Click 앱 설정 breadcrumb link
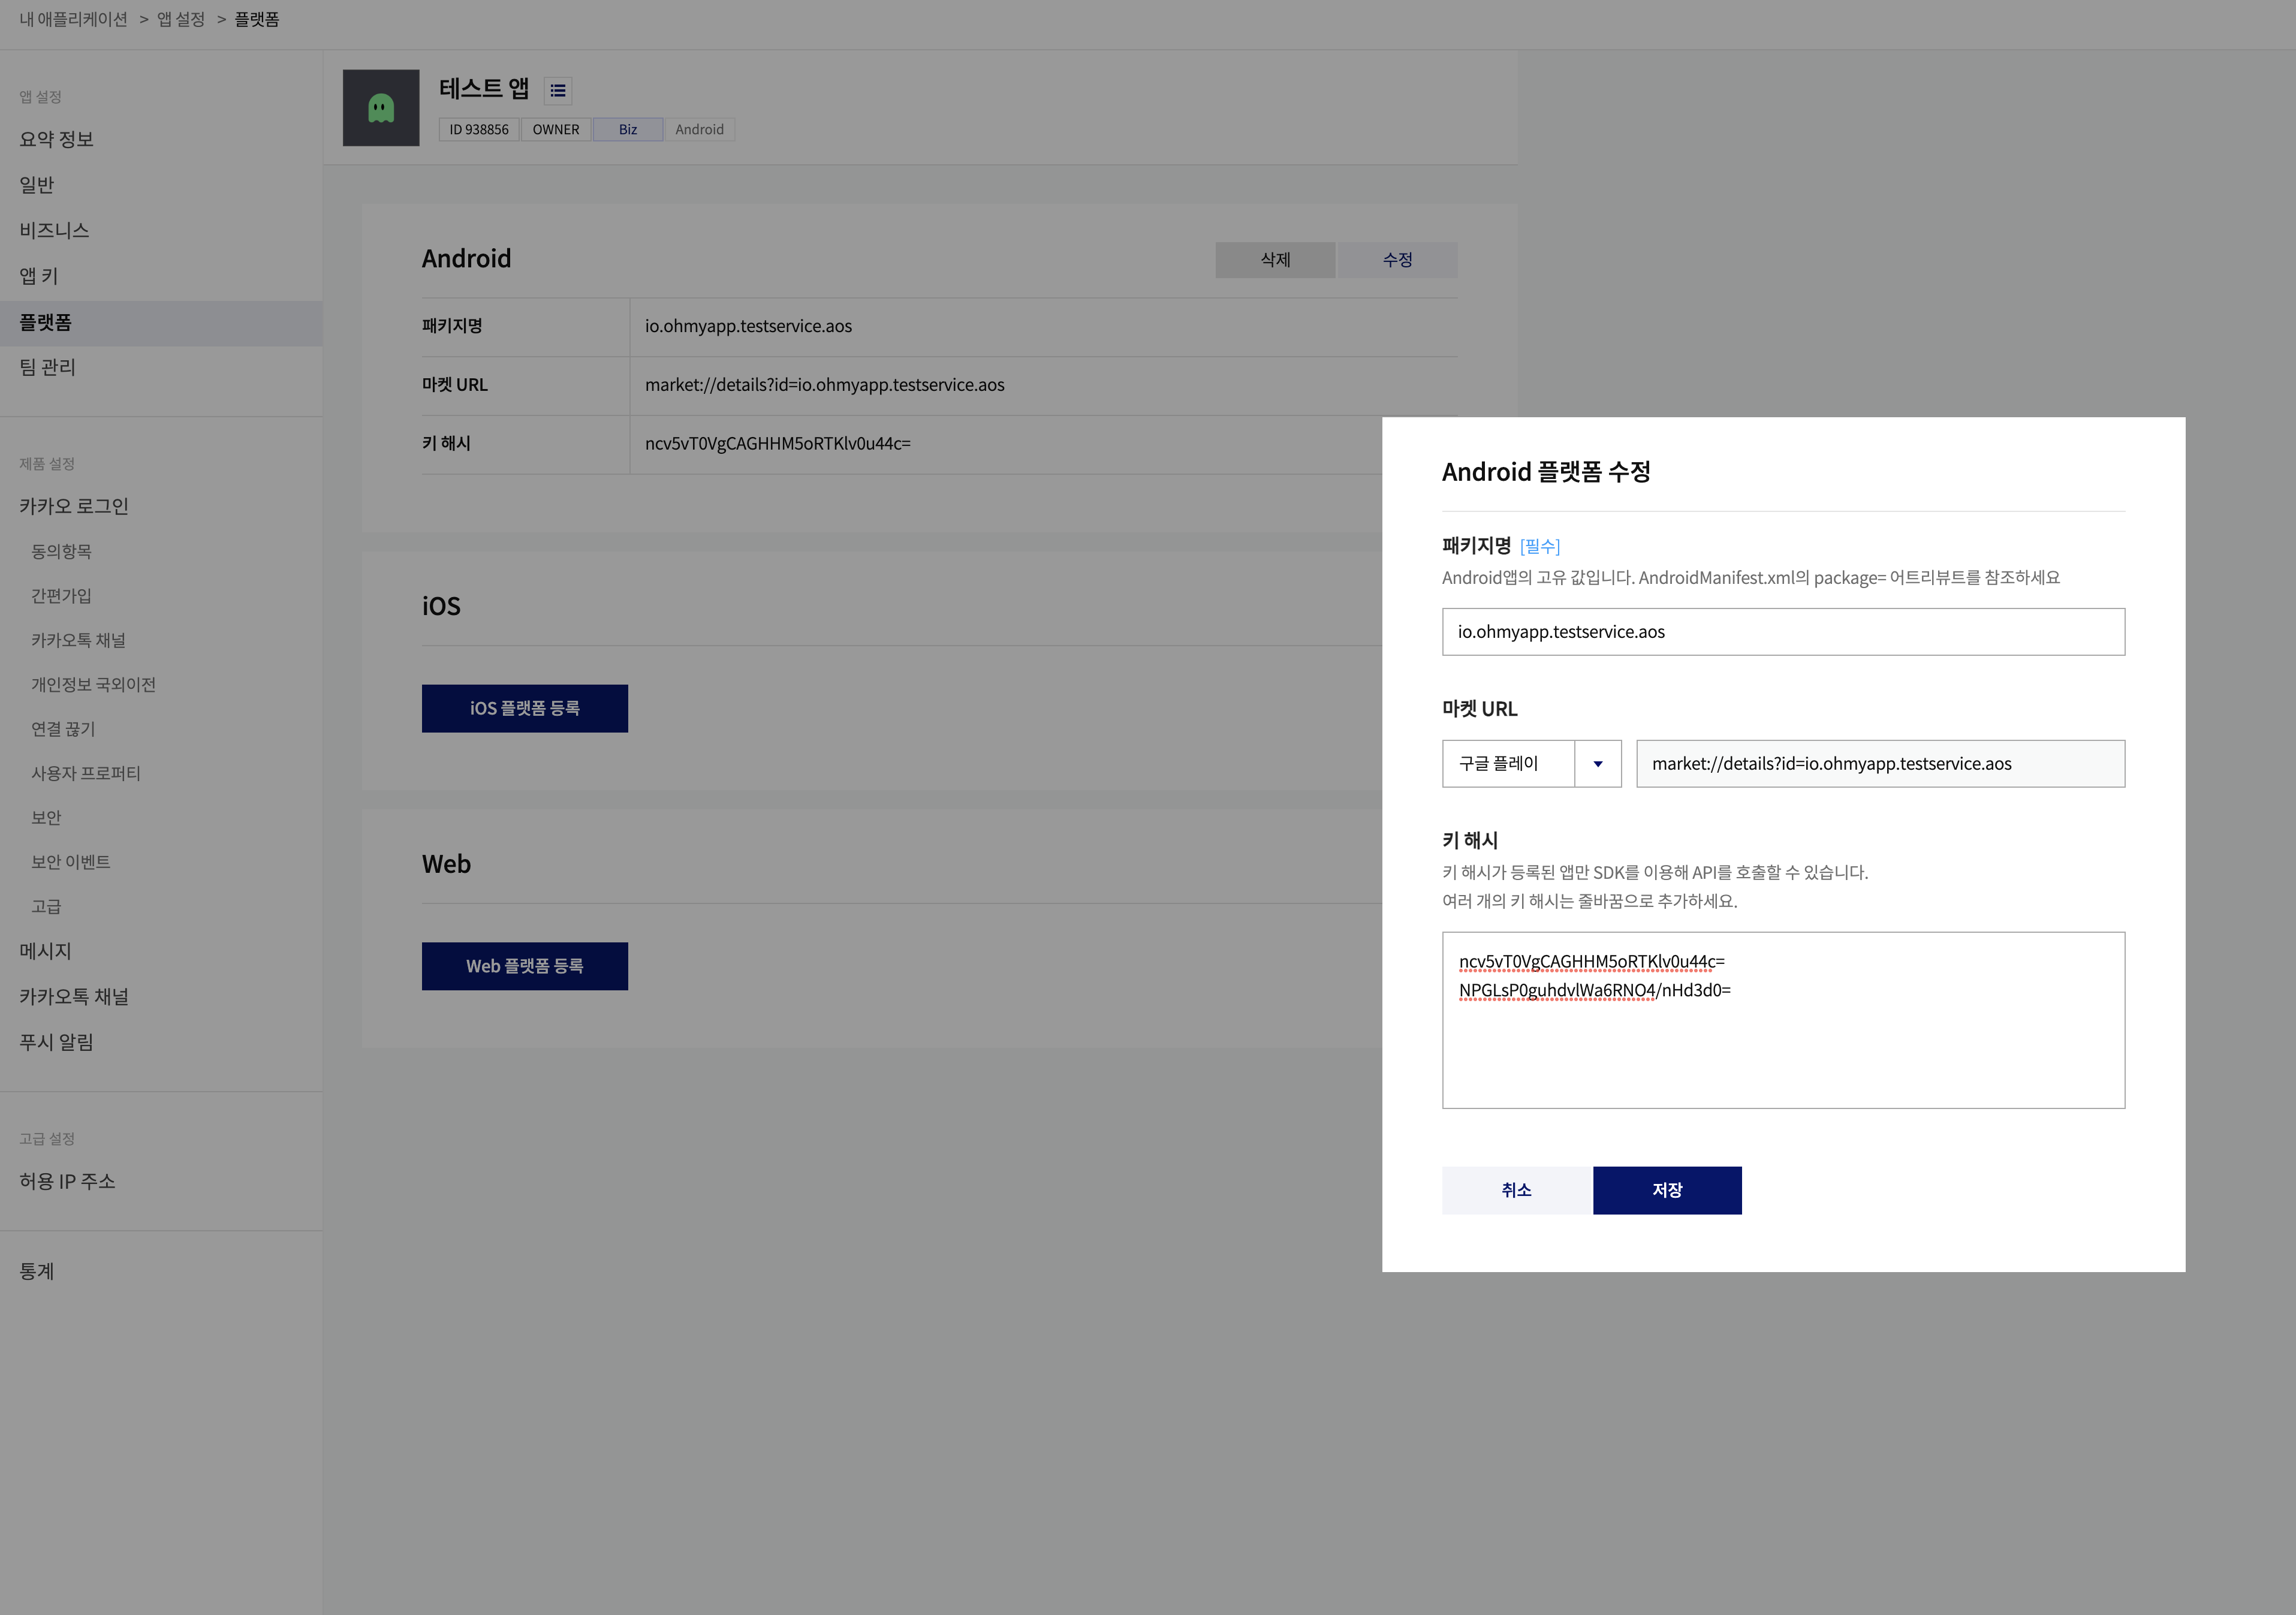The width and height of the screenshot is (2296, 1615). coord(181,20)
